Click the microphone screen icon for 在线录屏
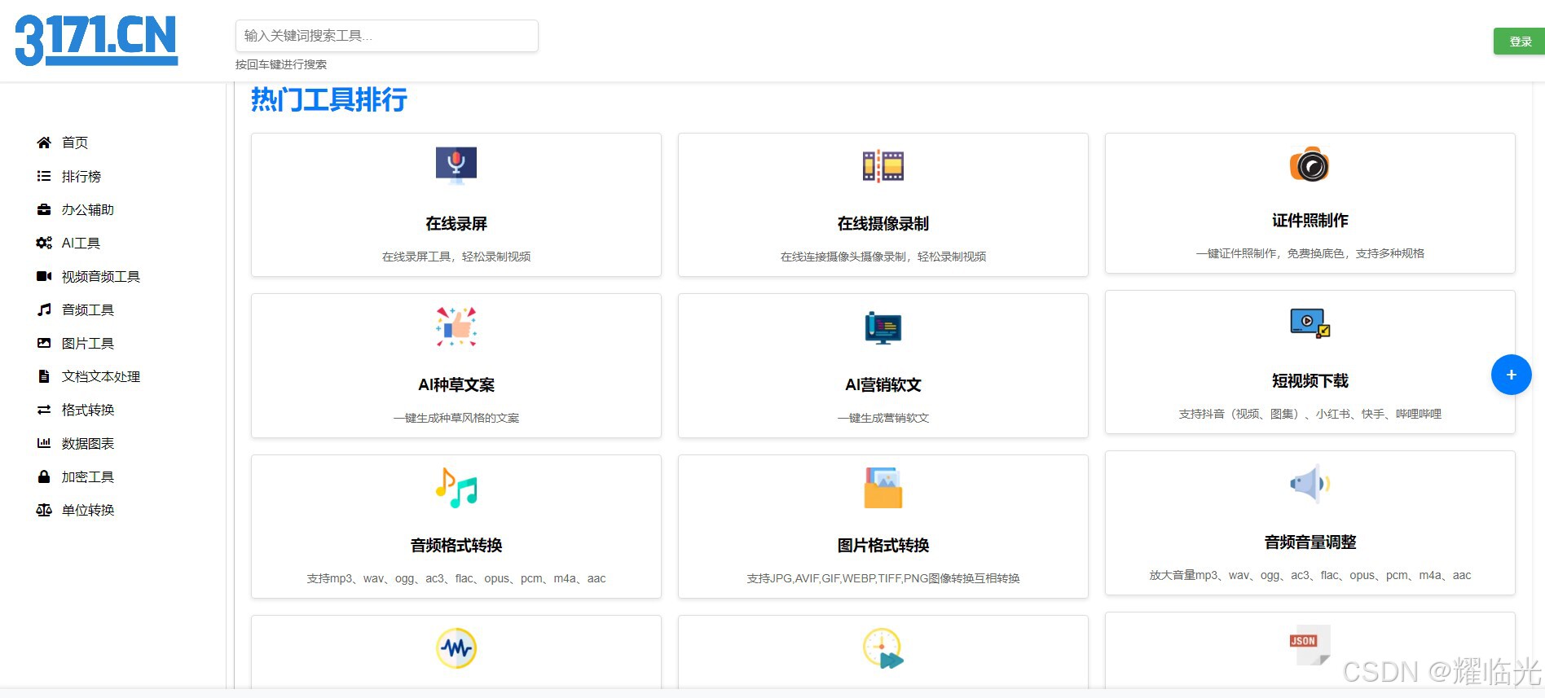This screenshot has width=1545, height=698. (456, 165)
